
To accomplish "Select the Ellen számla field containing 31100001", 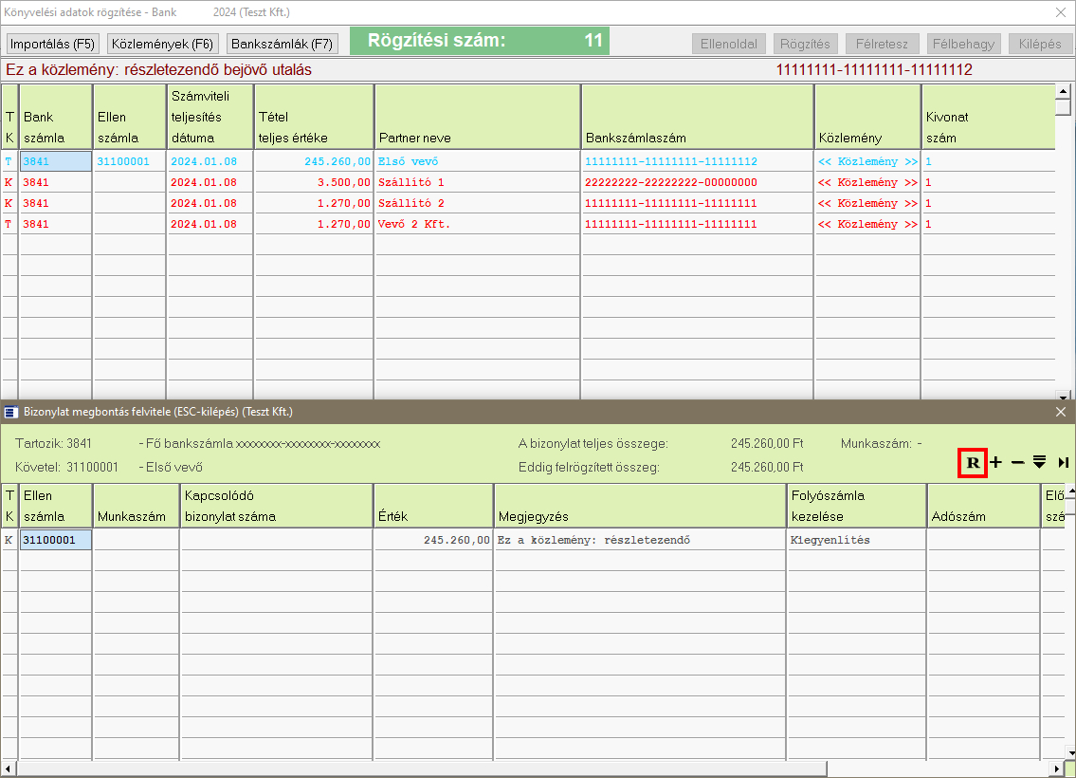I will coord(56,540).
